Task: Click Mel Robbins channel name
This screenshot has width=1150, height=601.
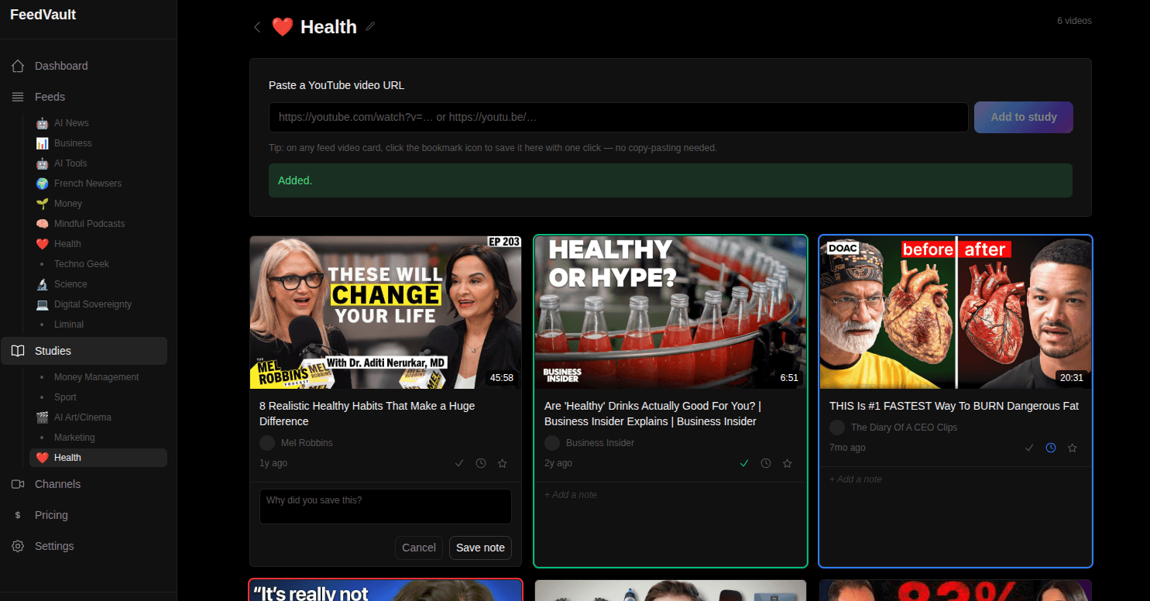Action: click(307, 443)
